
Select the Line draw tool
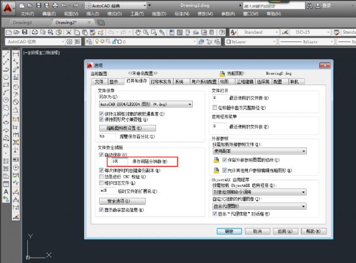click(6, 54)
